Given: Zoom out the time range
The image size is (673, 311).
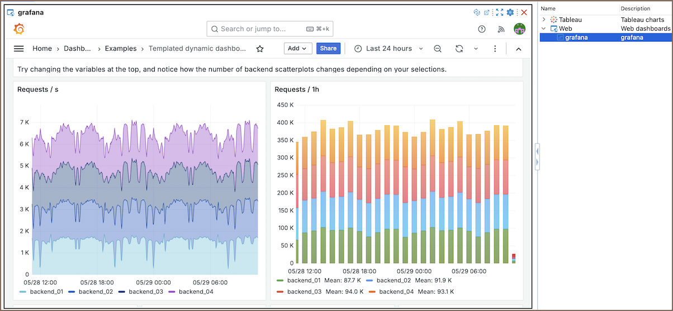Looking at the screenshot, I should 438,49.
